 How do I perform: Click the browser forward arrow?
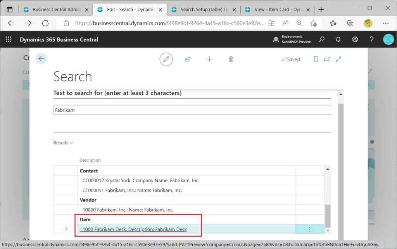[28, 23]
